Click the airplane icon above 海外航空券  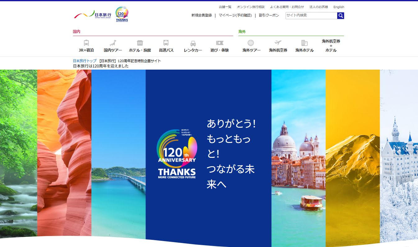(x=278, y=43)
